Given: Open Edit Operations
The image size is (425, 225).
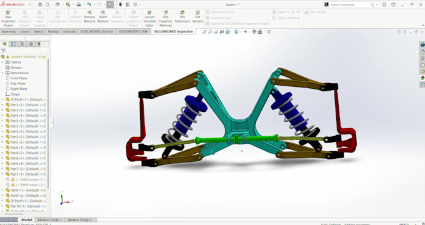Looking at the screenshot, I should (x=182, y=17).
